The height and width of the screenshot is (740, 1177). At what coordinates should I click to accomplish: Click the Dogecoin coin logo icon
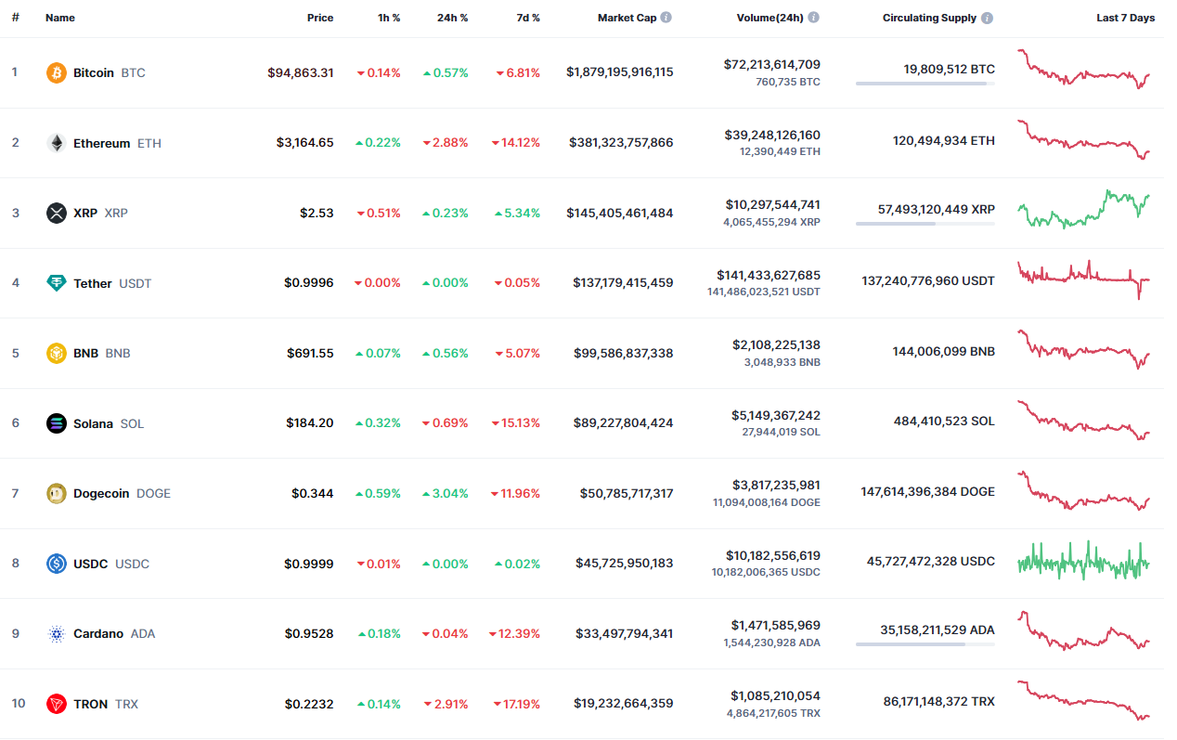point(57,493)
